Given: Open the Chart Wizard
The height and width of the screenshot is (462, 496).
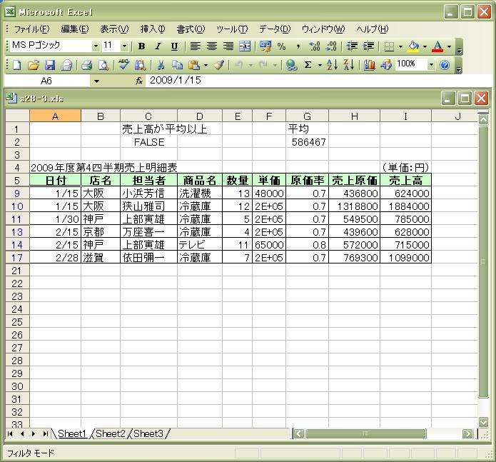Looking at the screenshot, I should pyautogui.click(x=369, y=65).
